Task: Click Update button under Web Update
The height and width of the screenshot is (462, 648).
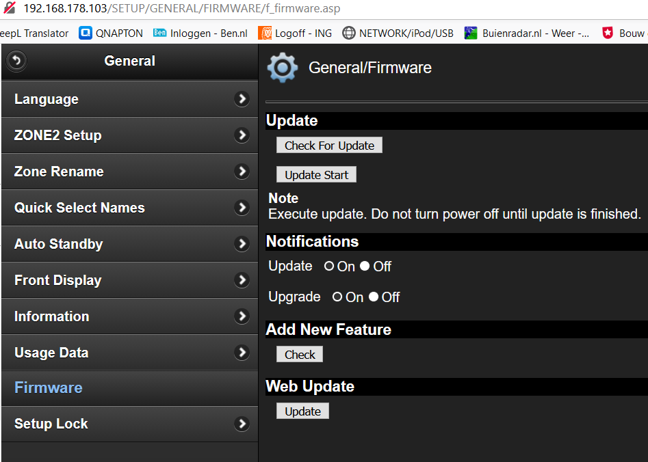Action: tap(302, 411)
